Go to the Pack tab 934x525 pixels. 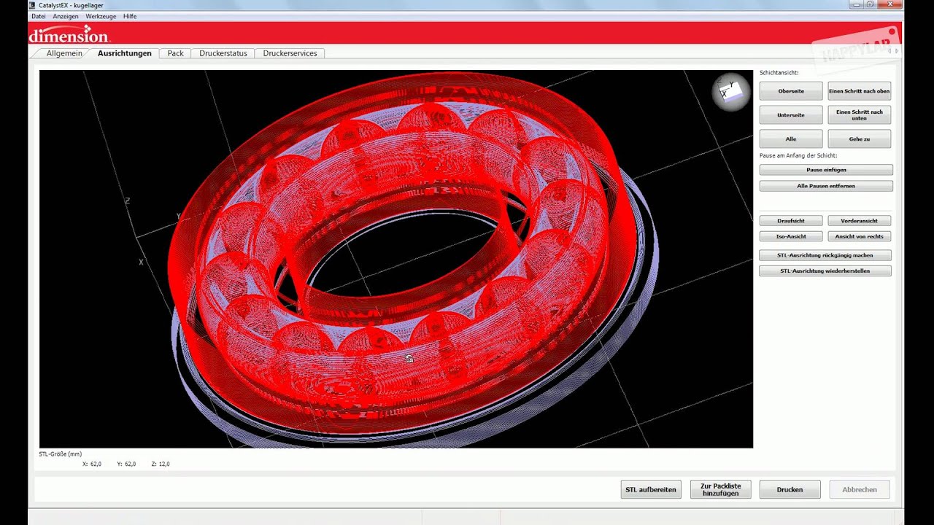click(175, 53)
